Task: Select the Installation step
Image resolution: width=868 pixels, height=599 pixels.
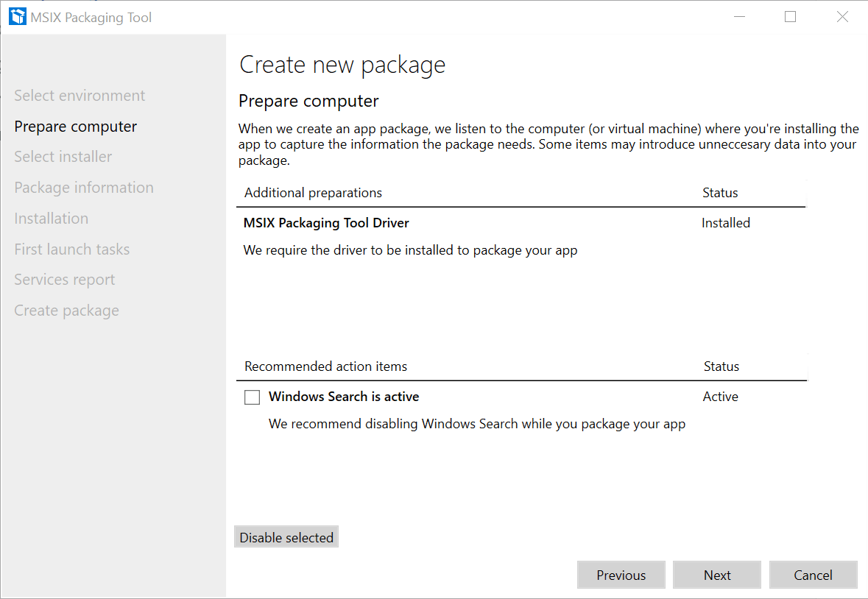Action: pos(51,219)
